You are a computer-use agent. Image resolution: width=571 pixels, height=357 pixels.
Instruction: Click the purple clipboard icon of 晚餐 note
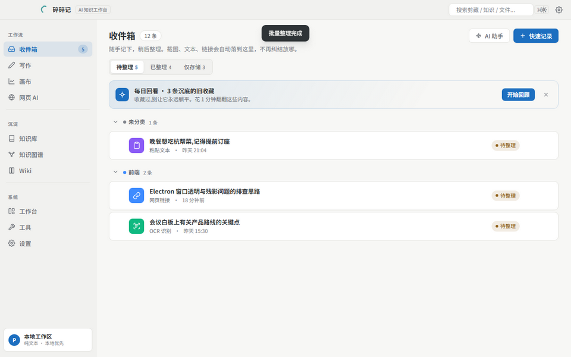[137, 145]
